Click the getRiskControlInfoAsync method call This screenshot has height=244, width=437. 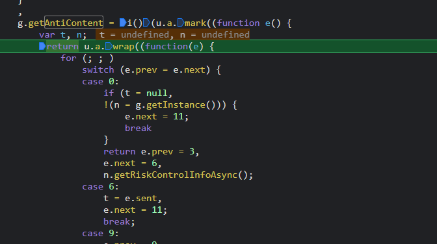click(x=176, y=175)
